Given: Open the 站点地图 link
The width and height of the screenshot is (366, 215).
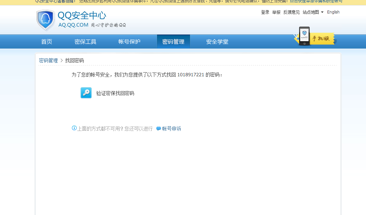Looking at the screenshot, I should [x=311, y=12].
